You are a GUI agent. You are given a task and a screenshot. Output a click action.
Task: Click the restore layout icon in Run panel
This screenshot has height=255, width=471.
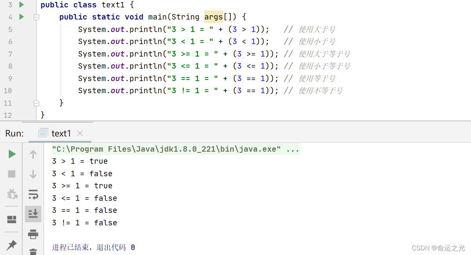(12, 220)
